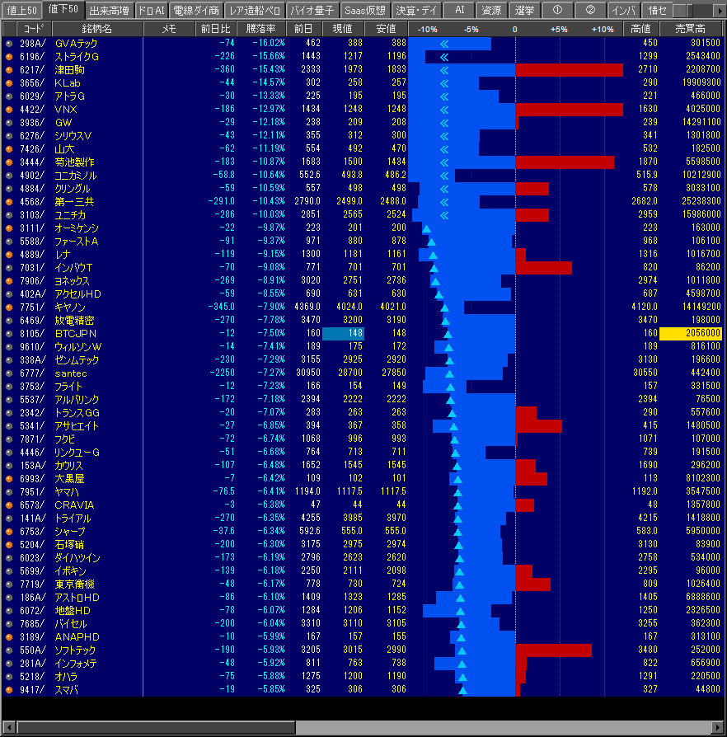Open the 出来高増 tab
This screenshot has height=737, width=727.
(108, 10)
